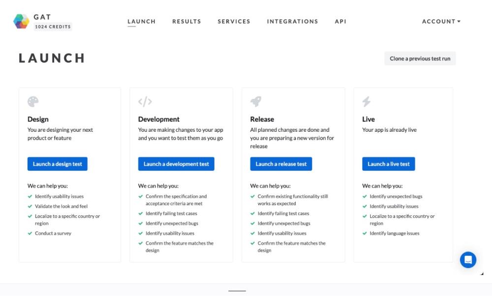The image size is (492, 296).
Task: Expand the Account dropdown menu
Action: [441, 22]
